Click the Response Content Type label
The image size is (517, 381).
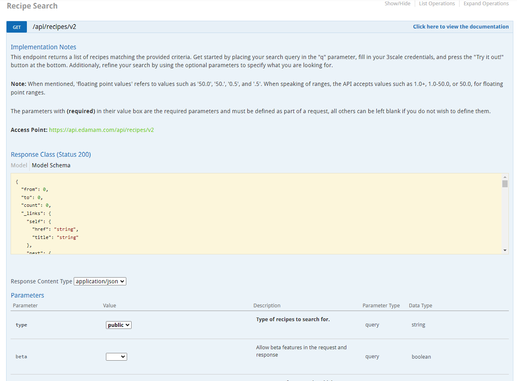pos(42,281)
